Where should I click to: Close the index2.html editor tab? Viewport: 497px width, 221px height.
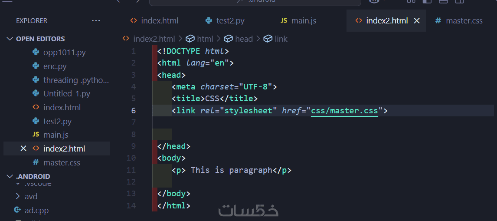coord(417,21)
